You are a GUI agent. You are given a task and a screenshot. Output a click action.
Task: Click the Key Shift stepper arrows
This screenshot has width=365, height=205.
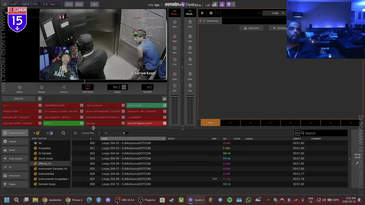[151, 87]
